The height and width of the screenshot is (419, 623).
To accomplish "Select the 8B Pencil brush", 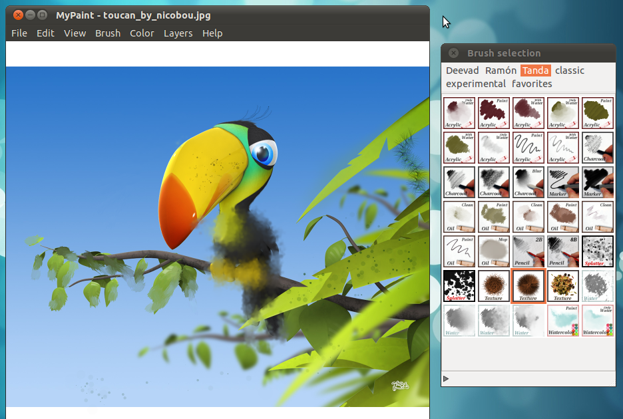I will click(x=563, y=251).
